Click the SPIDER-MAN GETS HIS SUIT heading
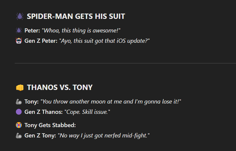The height and width of the screenshot is (151, 236). (76, 17)
